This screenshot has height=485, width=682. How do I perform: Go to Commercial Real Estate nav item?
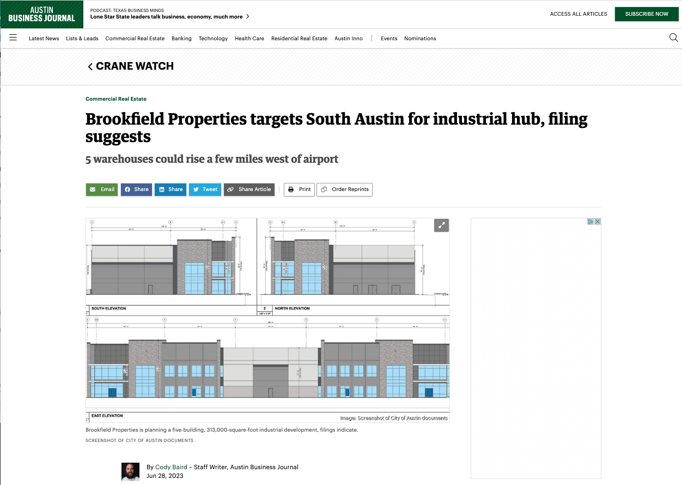135,39
